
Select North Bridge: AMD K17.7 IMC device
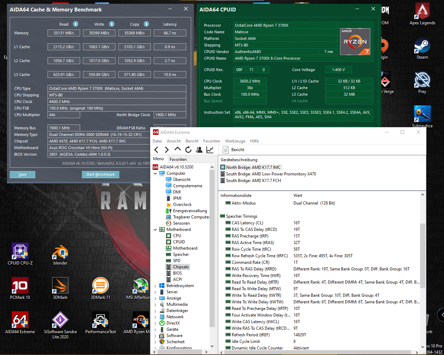tap(253, 167)
